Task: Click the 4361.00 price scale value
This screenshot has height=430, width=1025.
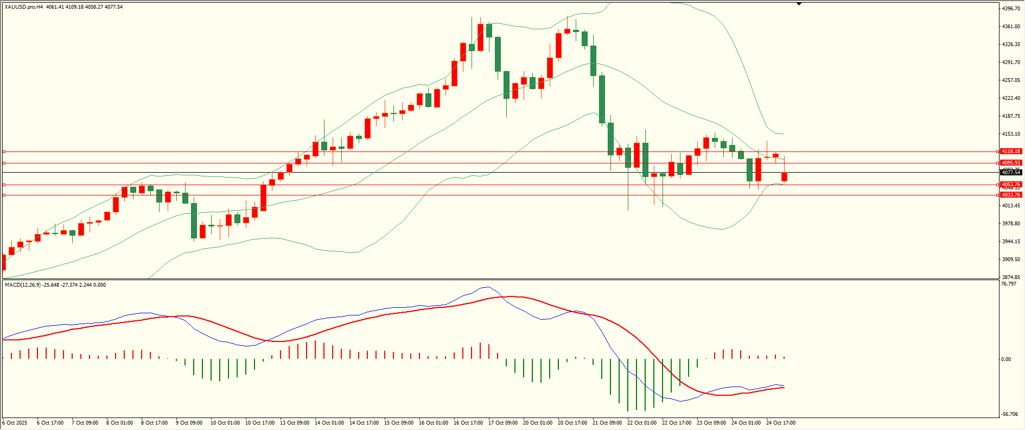Action: point(1011,27)
